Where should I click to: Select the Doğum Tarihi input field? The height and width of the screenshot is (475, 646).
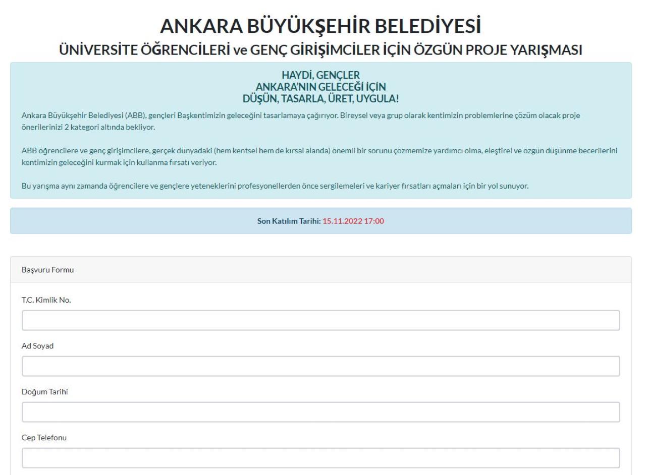click(320, 412)
